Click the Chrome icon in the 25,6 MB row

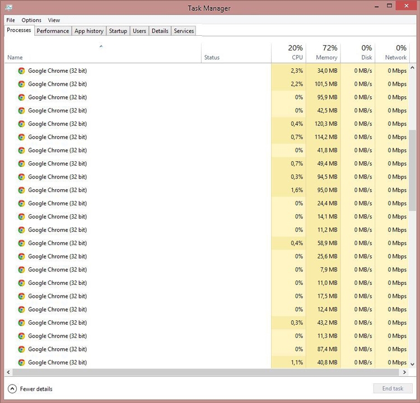[x=21, y=256]
